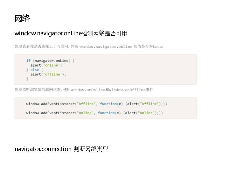The image size is (229, 172).
Task: Click the "function" keyword in the offline listener
Action: point(108,104)
